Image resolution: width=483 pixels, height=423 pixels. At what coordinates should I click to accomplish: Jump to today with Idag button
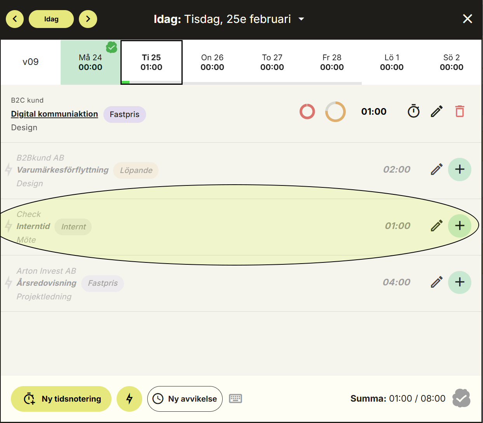(51, 19)
